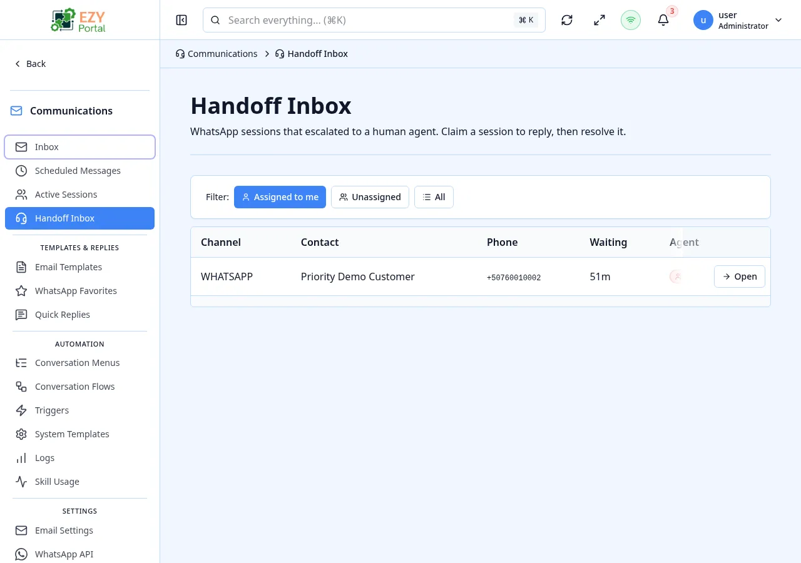
Task: Click the Communications envelope icon heading
Action: (16, 111)
